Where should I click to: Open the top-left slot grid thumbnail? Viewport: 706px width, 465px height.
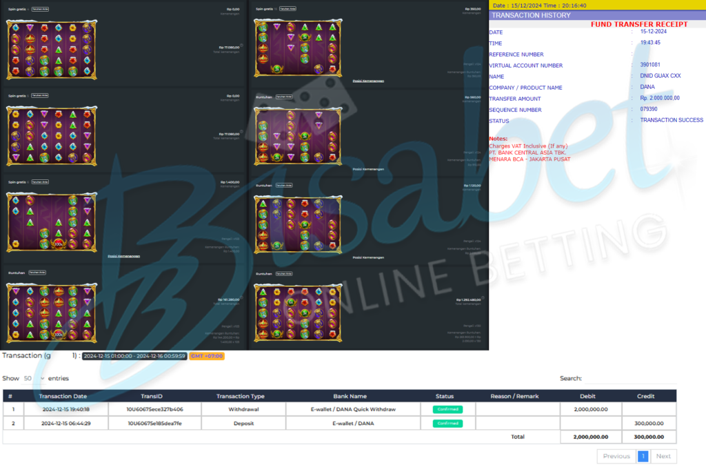click(x=50, y=50)
